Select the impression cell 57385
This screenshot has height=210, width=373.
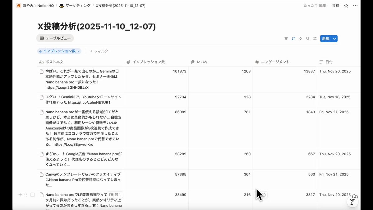pos(156,180)
